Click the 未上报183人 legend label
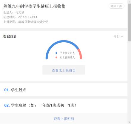Viewport: 131px width, 124px height. tap(67, 58)
